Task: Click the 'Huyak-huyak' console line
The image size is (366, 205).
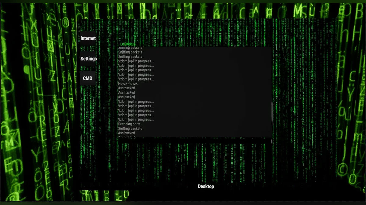Action: [x=128, y=84]
